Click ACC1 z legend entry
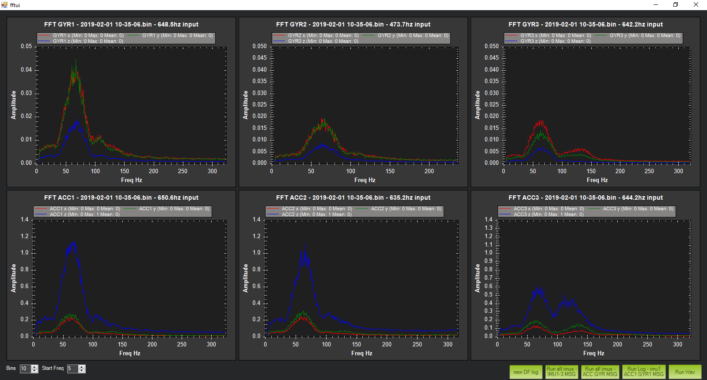The width and height of the screenshot is (707, 380). click(77, 214)
